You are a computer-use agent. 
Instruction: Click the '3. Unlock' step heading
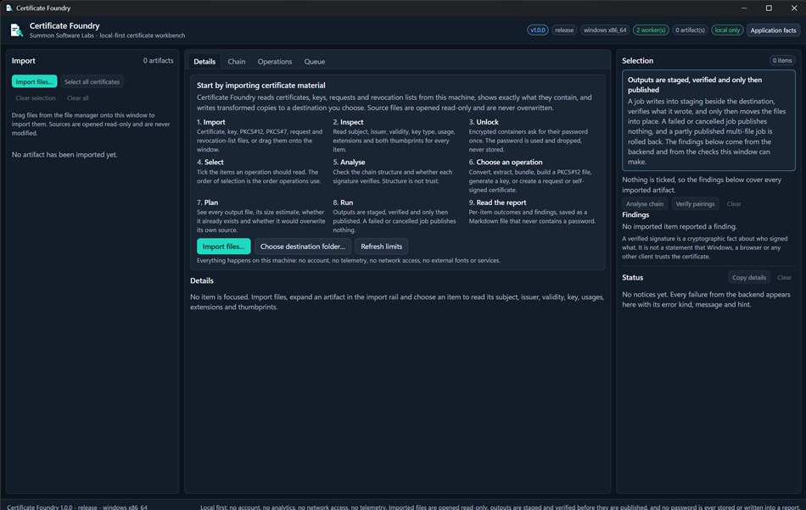[x=484, y=122]
